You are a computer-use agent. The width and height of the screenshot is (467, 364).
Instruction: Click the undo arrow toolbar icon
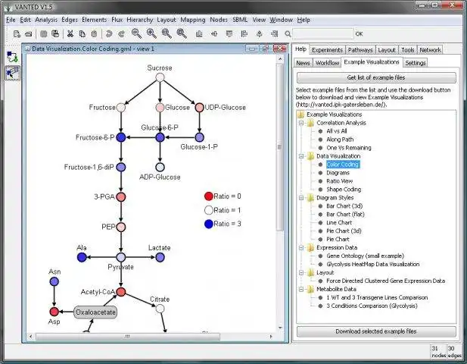click(x=110, y=33)
